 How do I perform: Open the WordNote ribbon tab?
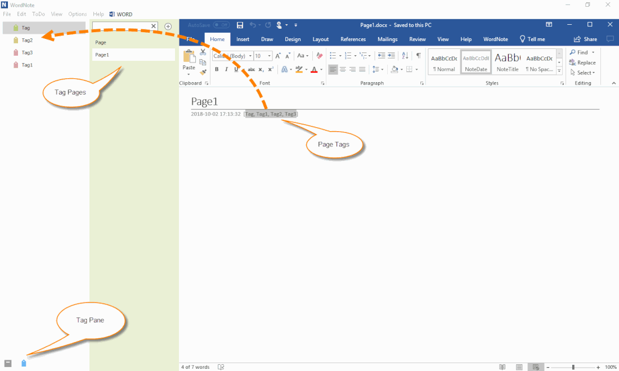pos(495,39)
